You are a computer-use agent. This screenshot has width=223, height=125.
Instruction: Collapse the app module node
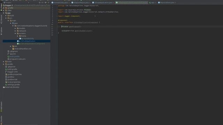pos(4,13)
